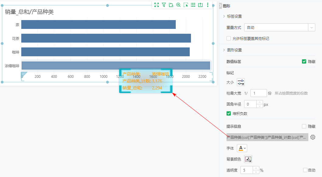Viewport: 322px width, 177px height.
Task: Enable the 自动 checkbox next to 透明度
Action: click(x=306, y=170)
